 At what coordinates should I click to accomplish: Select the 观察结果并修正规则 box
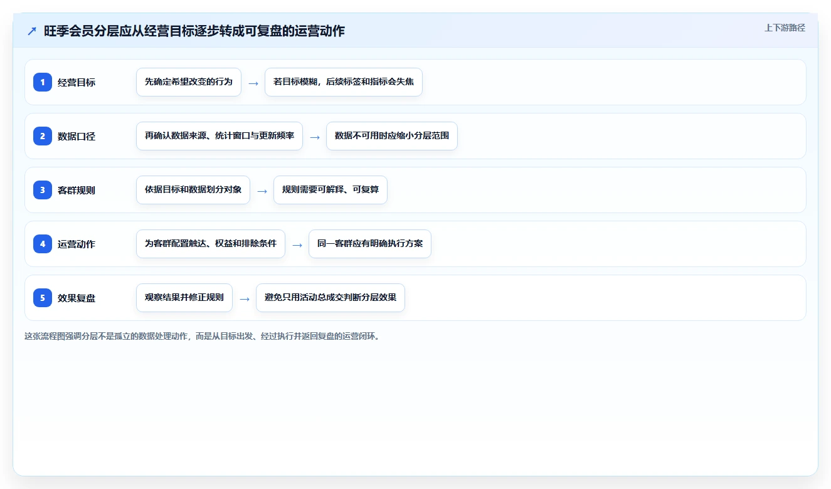click(184, 298)
